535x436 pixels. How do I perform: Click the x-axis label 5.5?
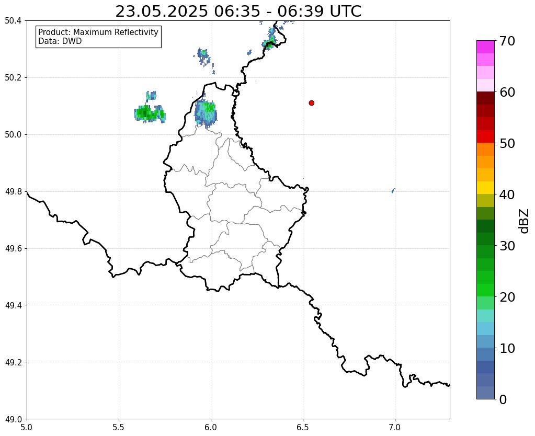[119, 427]
